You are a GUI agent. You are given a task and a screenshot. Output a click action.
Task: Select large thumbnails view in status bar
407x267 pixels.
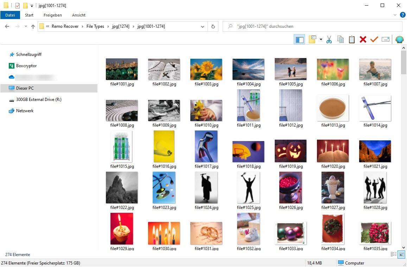(x=401, y=254)
